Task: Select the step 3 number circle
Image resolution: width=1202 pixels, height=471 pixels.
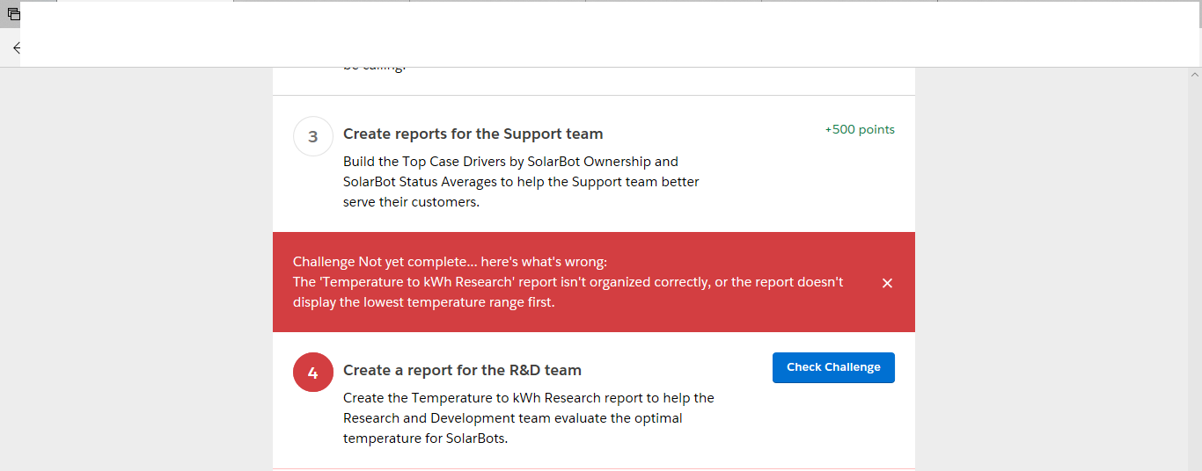Action: tap(313, 136)
